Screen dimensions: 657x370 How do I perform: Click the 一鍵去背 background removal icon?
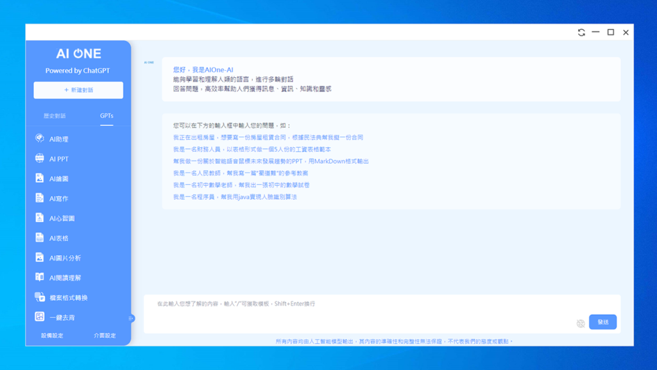pos(40,317)
